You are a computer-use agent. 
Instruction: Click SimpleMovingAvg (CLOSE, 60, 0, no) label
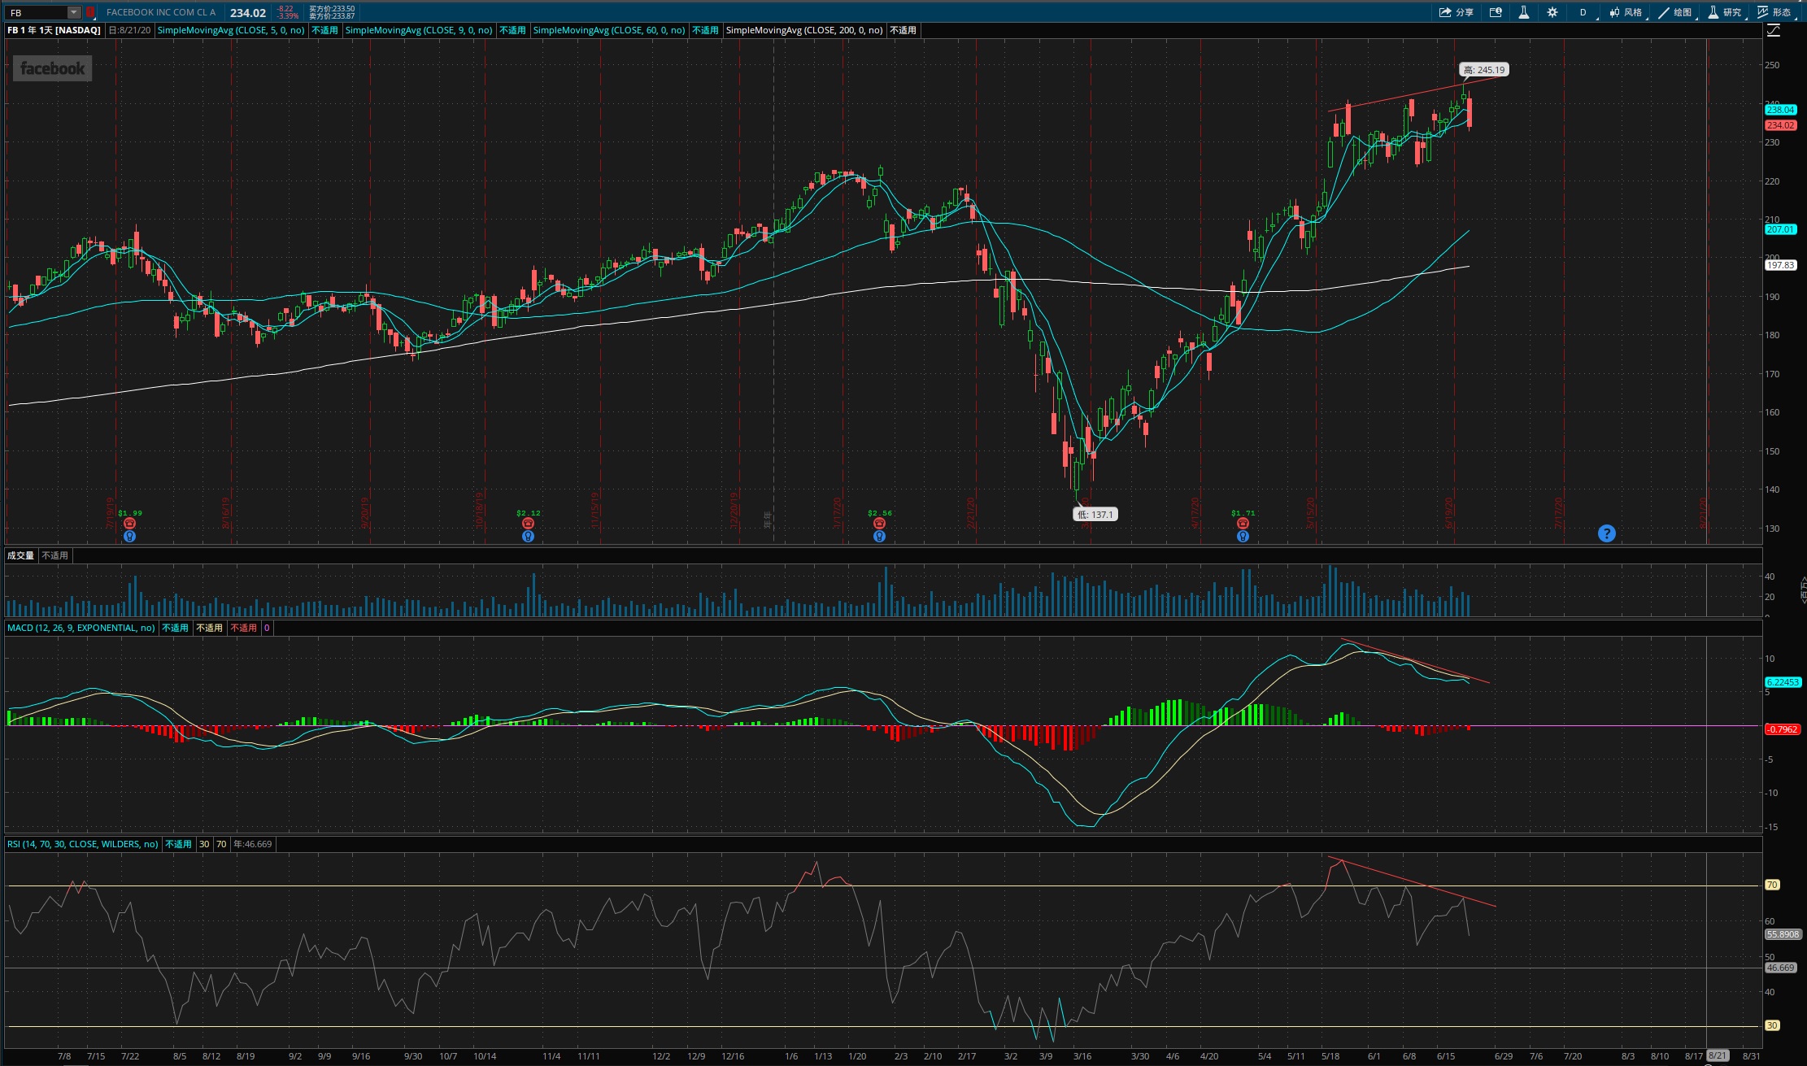[x=609, y=30]
